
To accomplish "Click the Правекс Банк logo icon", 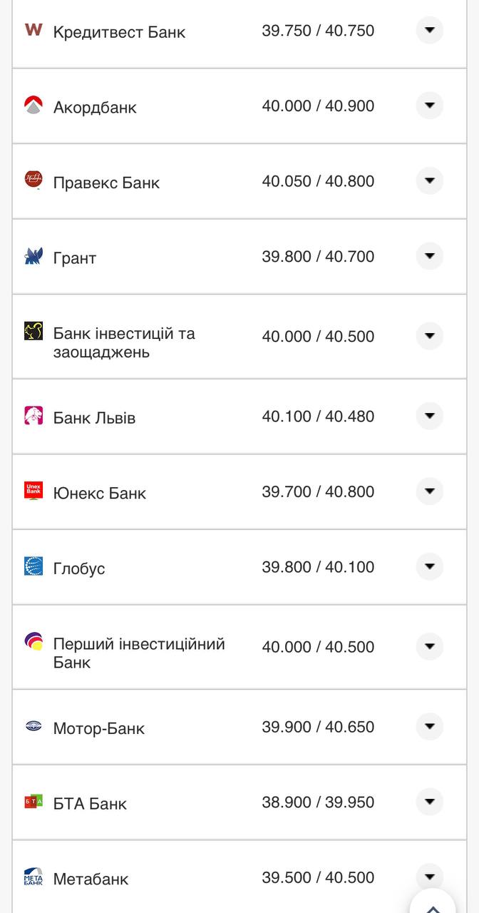I will click(x=34, y=180).
